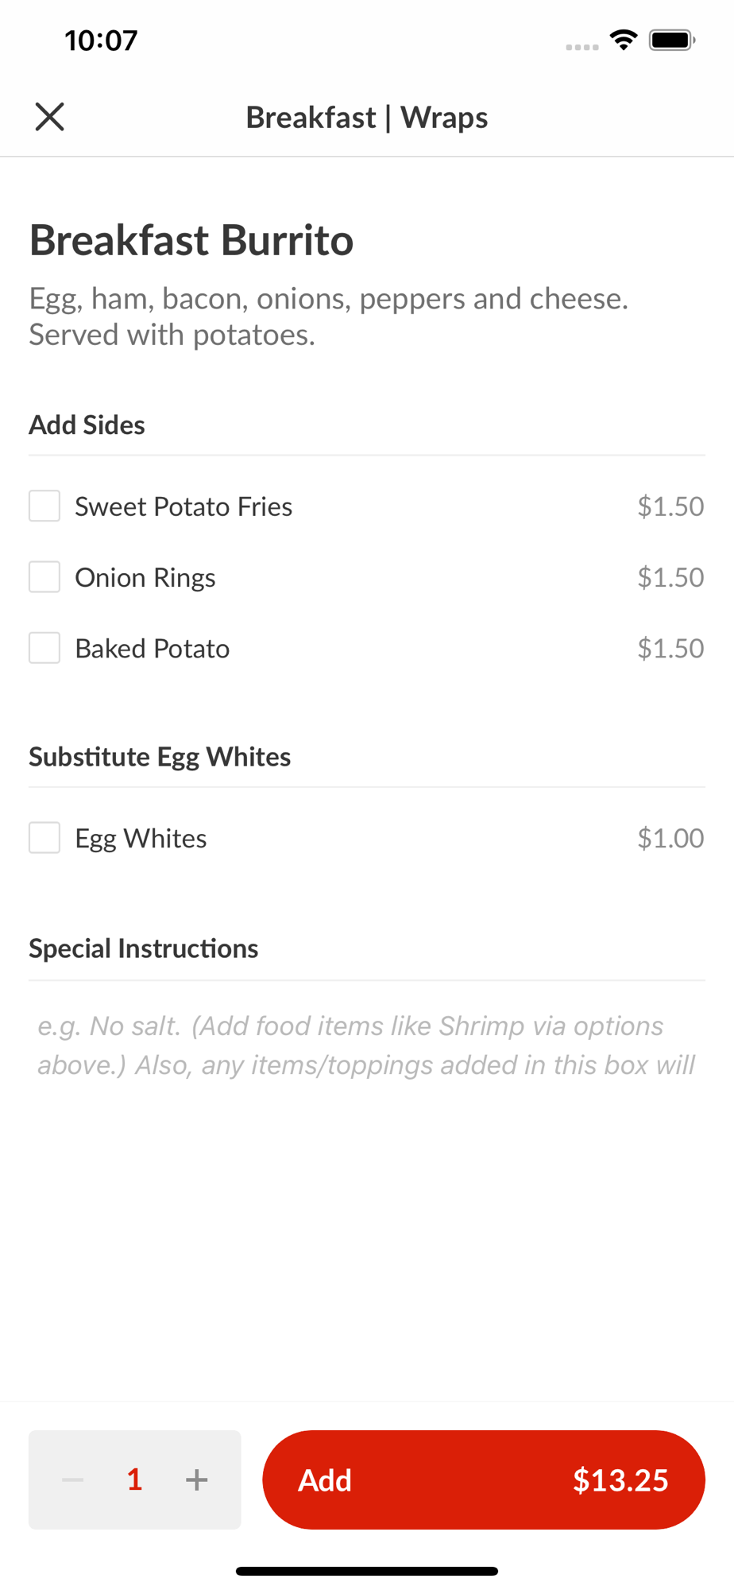Tap the Breakfast | Wraps header title
The height and width of the screenshot is (1590, 734).
(x=366, y=118)
